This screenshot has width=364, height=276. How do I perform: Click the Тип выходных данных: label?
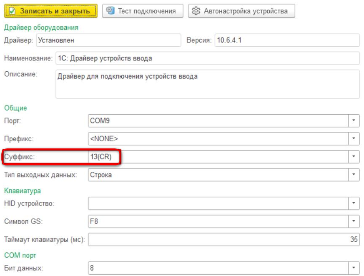coord(40,175)
